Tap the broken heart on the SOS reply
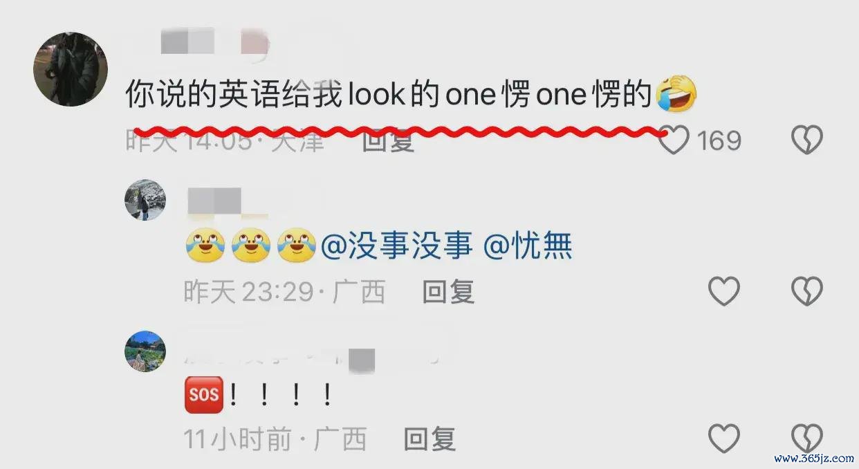The width and height of the screenshot is (859, 469). [806, 439]
